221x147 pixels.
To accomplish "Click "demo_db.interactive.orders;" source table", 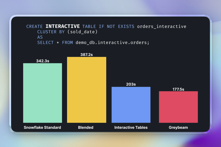I will pos(112,42).
